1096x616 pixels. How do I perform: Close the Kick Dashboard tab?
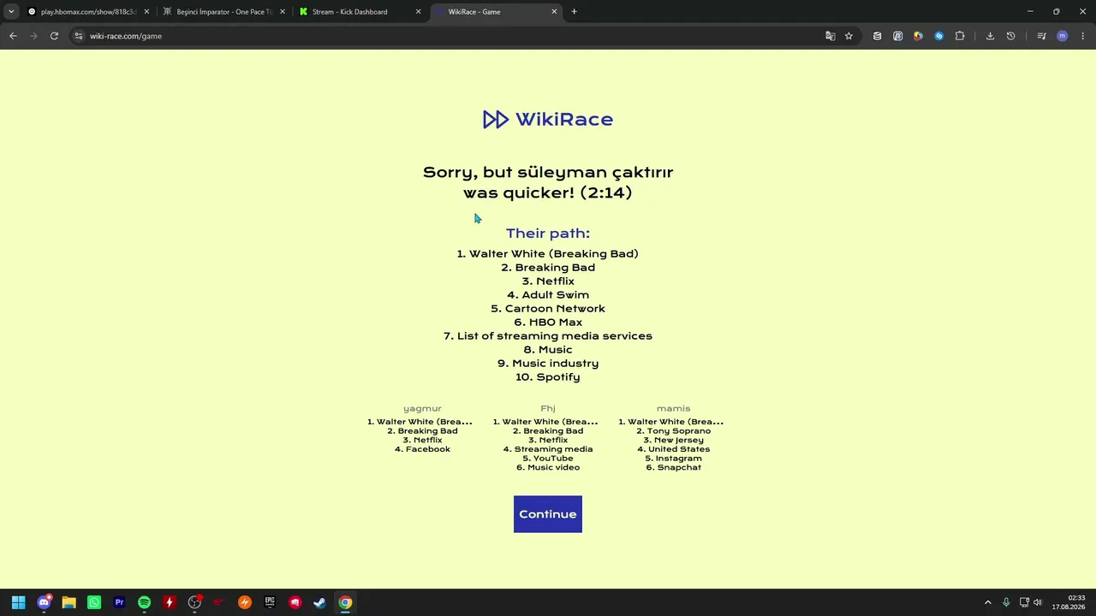[418, 12]
